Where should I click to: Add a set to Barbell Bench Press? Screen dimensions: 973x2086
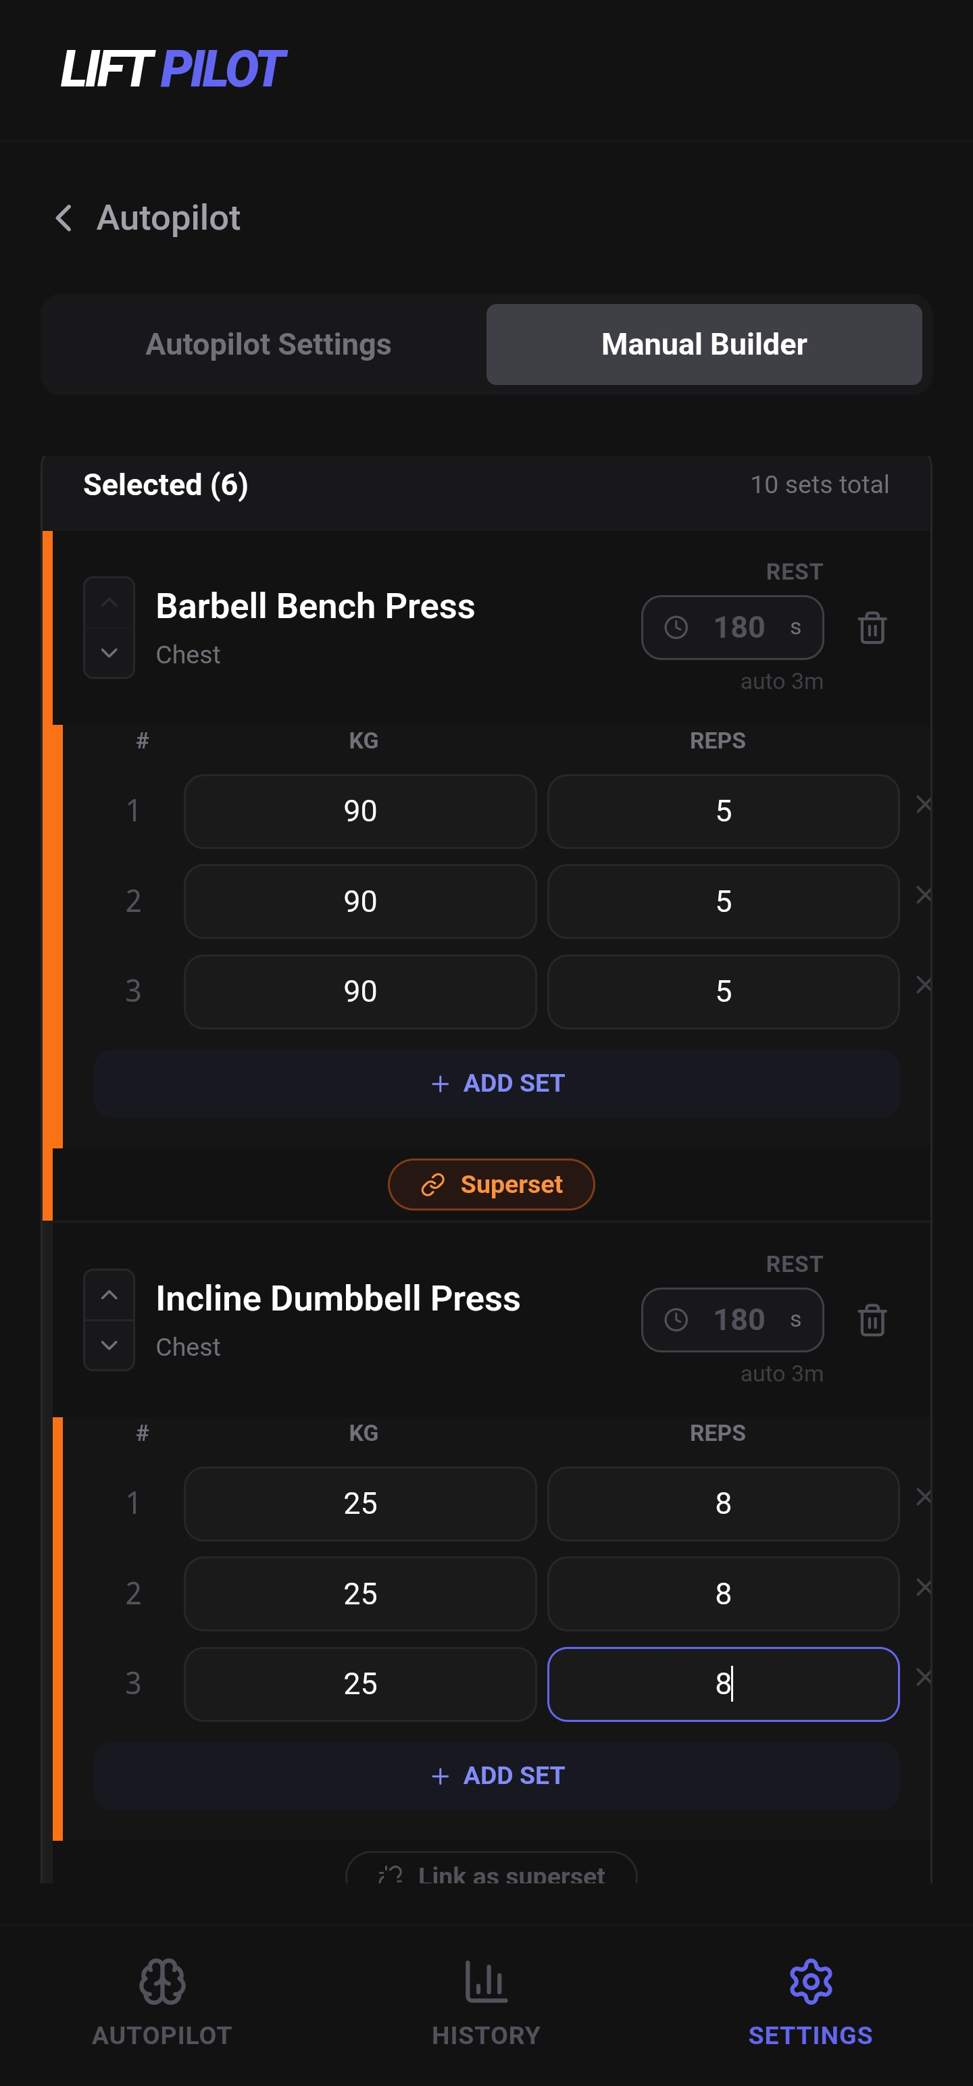[497, 1084]
